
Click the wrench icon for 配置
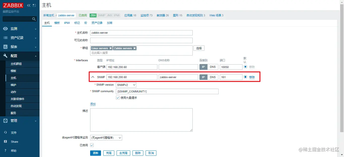pos(6,56)
